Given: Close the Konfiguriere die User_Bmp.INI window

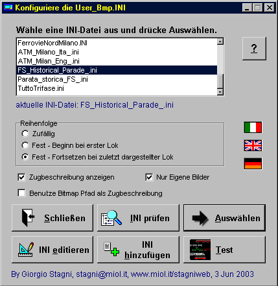Looking at the screenshot, I should coord(270,8).
